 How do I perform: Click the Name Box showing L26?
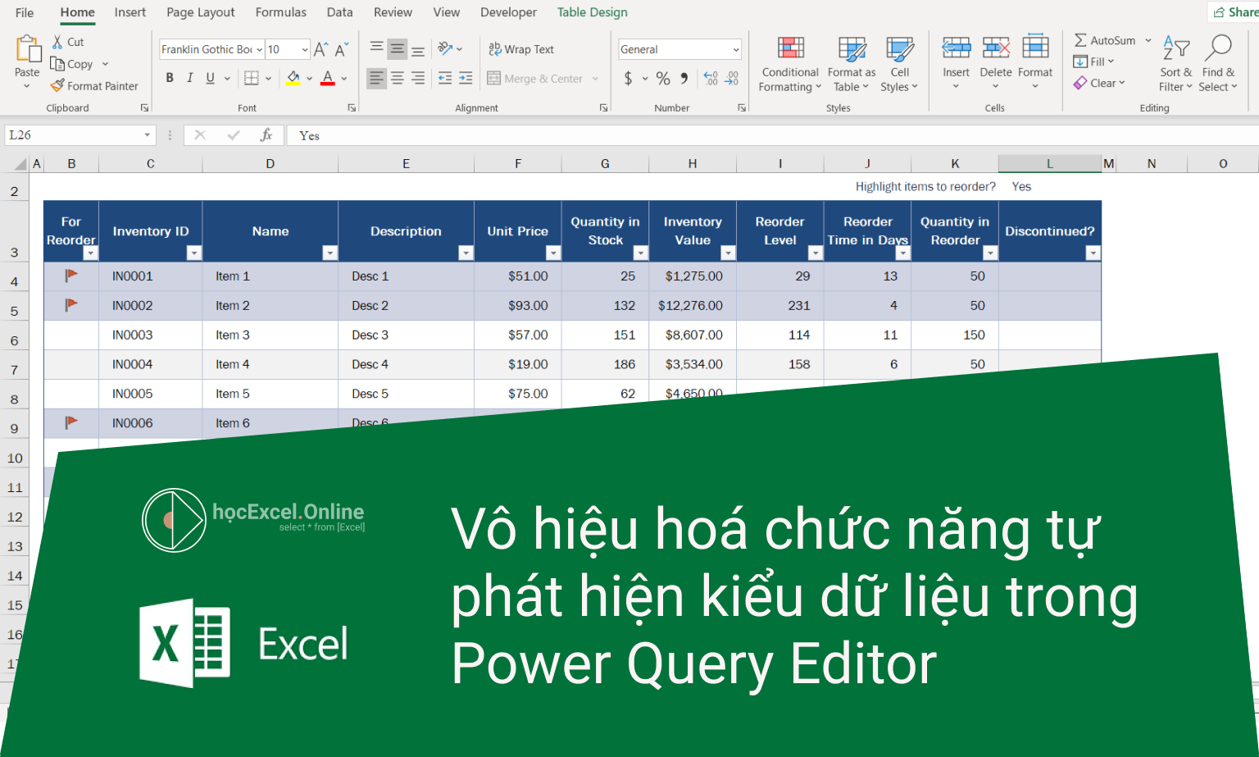80,135
